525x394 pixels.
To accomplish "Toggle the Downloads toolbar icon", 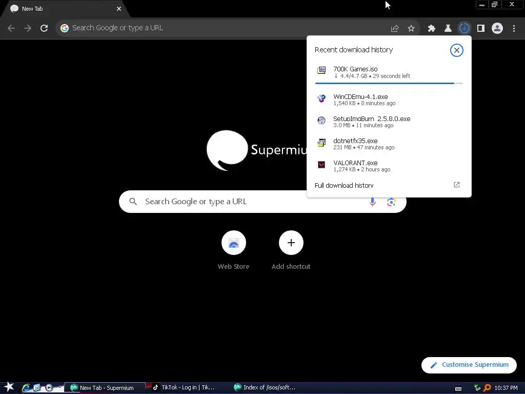I will [464, 28].
